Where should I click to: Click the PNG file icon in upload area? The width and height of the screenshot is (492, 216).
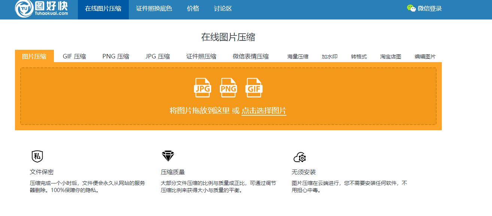pyautogui.click(x=228, y=88)
